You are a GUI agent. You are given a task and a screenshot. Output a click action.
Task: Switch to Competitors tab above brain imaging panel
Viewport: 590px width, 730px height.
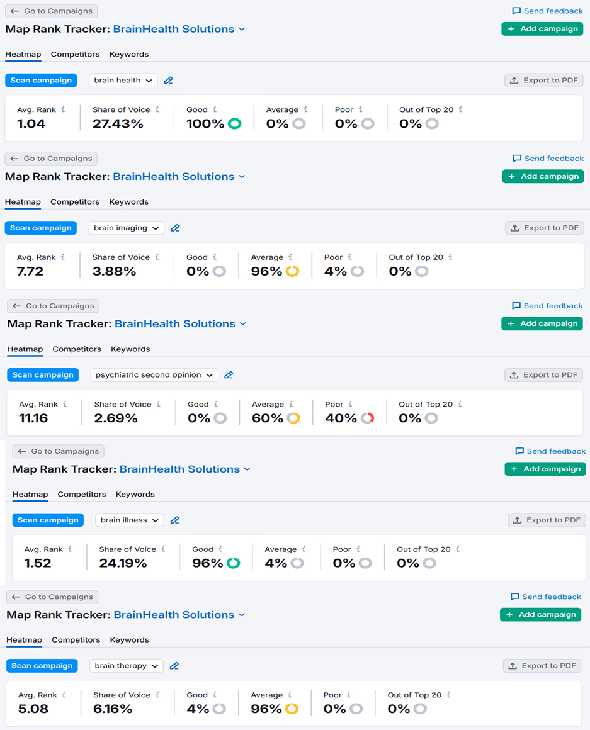75,202
